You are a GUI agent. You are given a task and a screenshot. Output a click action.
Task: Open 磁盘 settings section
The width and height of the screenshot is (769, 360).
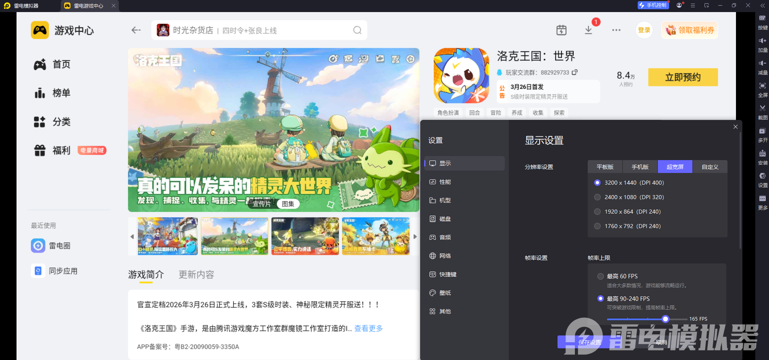[x=464, y=219]
